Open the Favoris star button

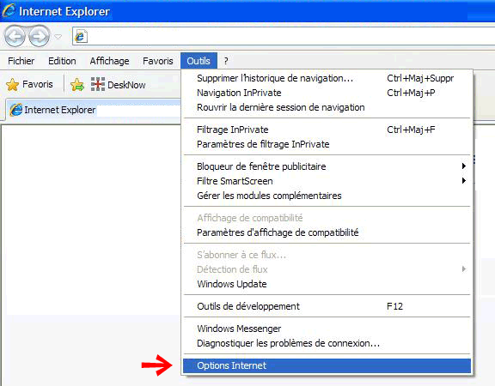(29, 84)
